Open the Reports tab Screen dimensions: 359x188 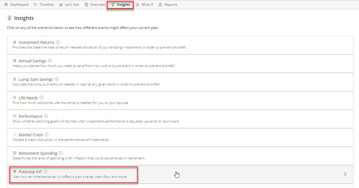coord(168,5)
